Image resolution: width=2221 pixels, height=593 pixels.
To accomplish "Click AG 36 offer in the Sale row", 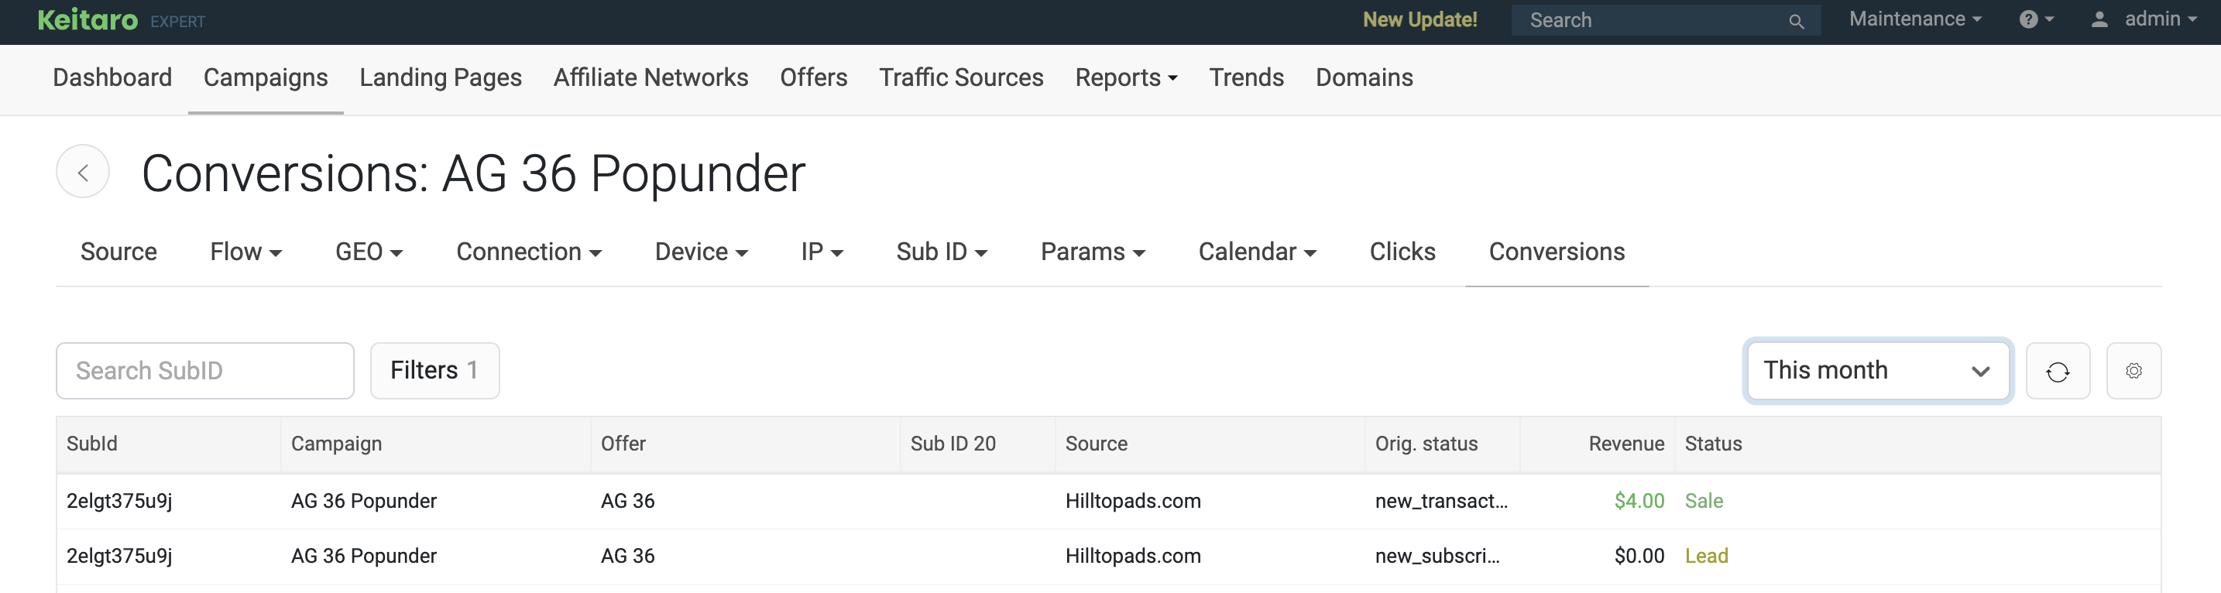I will coord(628,501).
